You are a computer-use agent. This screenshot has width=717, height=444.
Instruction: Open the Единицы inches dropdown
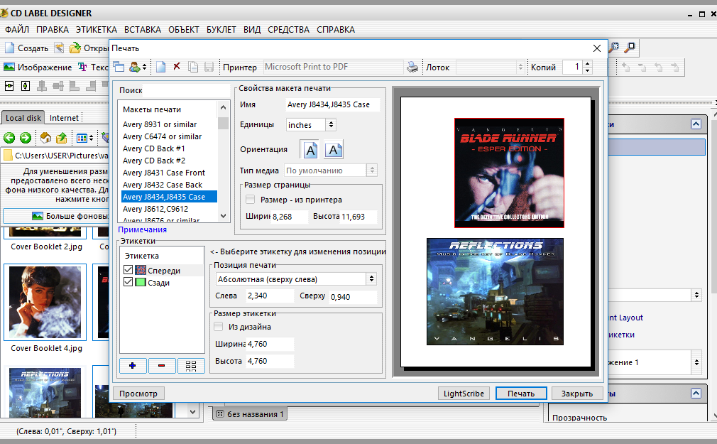point(331,124)
